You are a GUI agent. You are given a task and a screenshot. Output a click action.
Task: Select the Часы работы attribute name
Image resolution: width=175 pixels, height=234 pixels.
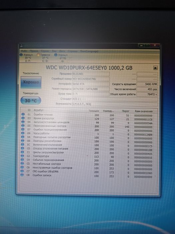41,133
